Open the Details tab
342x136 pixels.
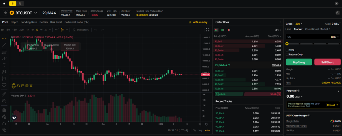44,22
